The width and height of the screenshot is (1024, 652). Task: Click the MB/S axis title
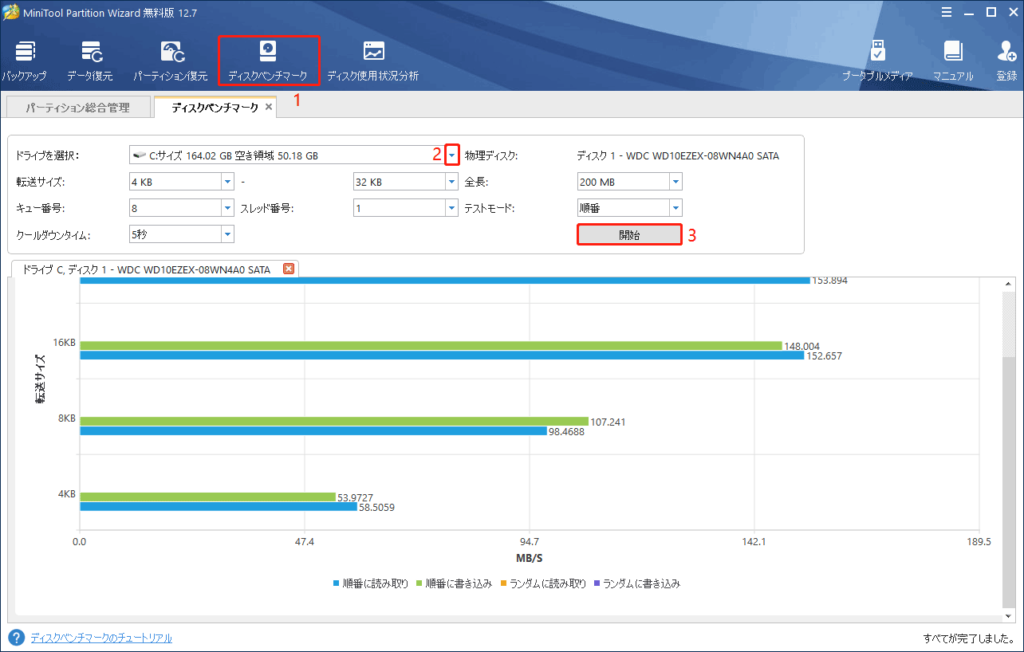[529, 558]
